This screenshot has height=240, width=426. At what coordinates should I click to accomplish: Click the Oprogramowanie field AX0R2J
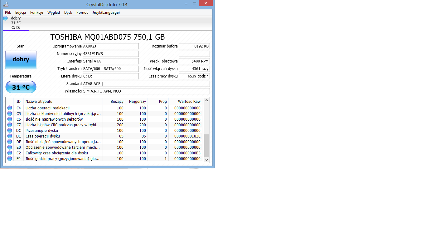tap(110, 46)
